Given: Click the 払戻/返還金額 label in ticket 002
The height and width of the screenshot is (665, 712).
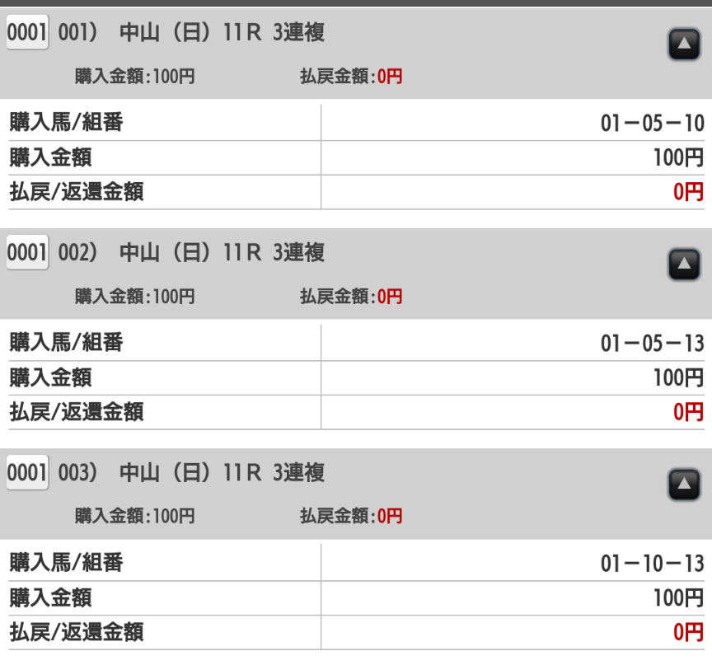Looking at the screenshot, I should click(77, 412).
